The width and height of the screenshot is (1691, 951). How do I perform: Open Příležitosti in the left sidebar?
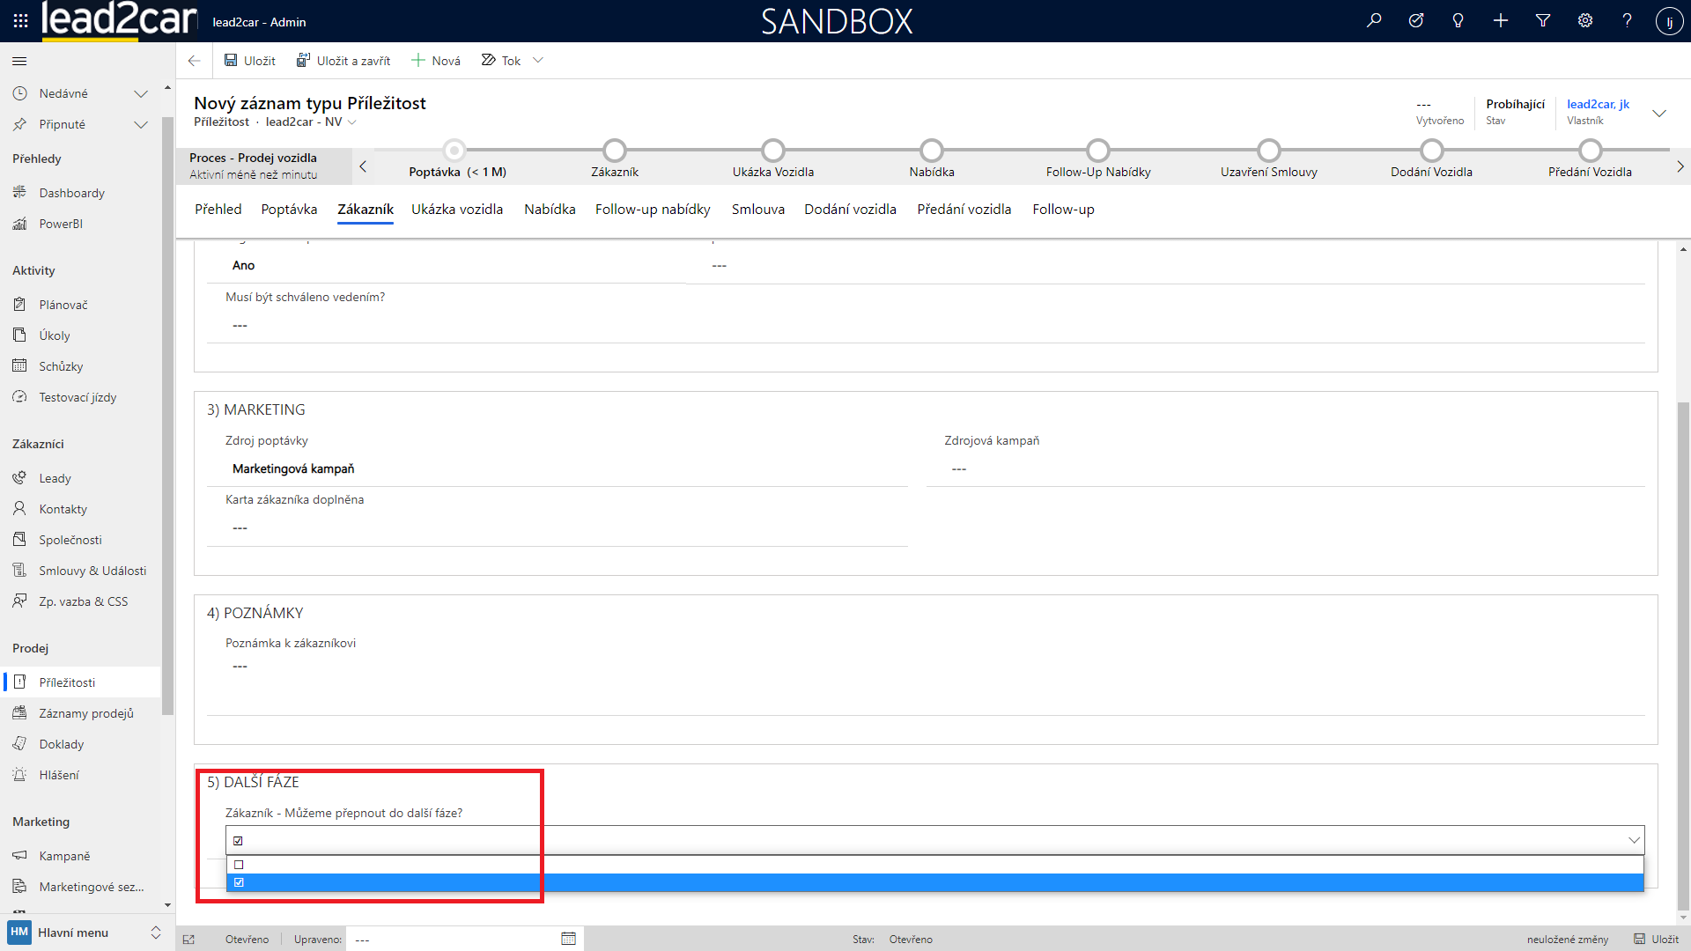point(67,682)
